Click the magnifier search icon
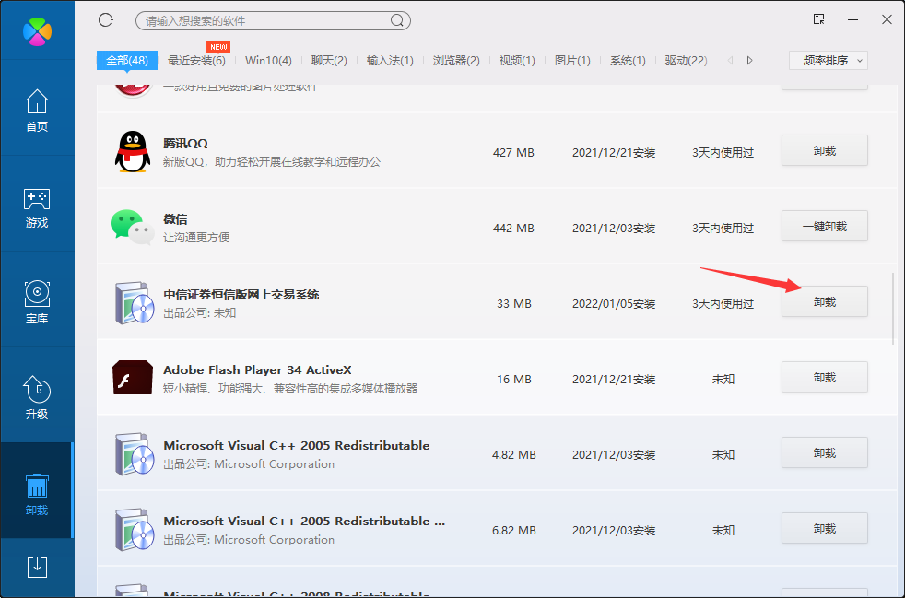 tap(397, 21)
